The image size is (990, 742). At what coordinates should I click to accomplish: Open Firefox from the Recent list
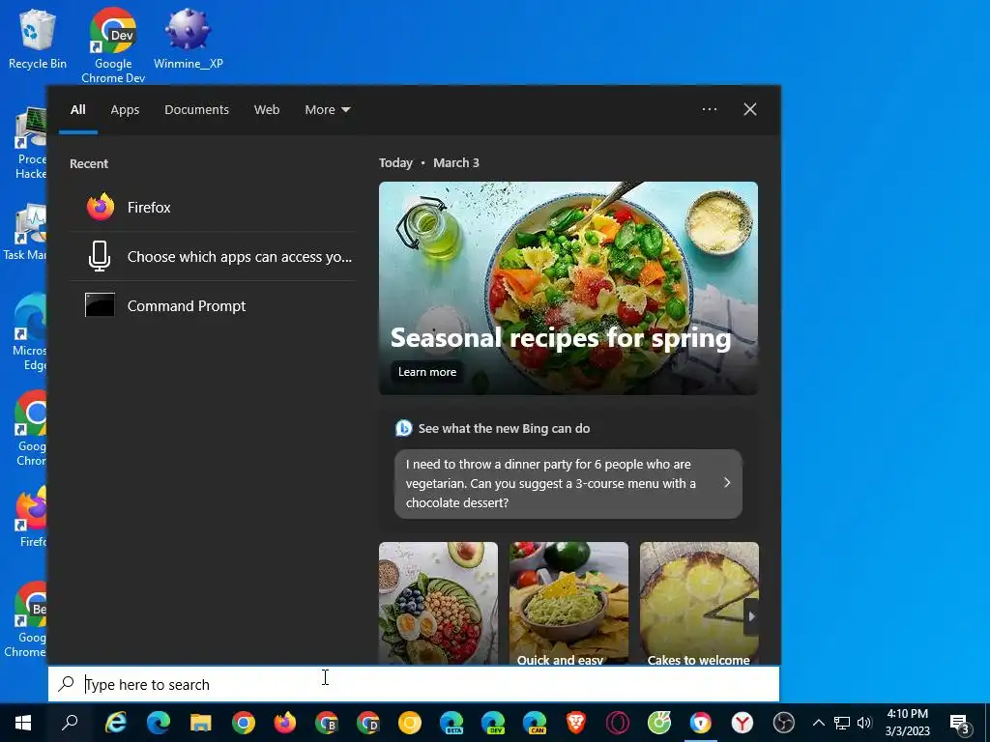pos(212,207)
